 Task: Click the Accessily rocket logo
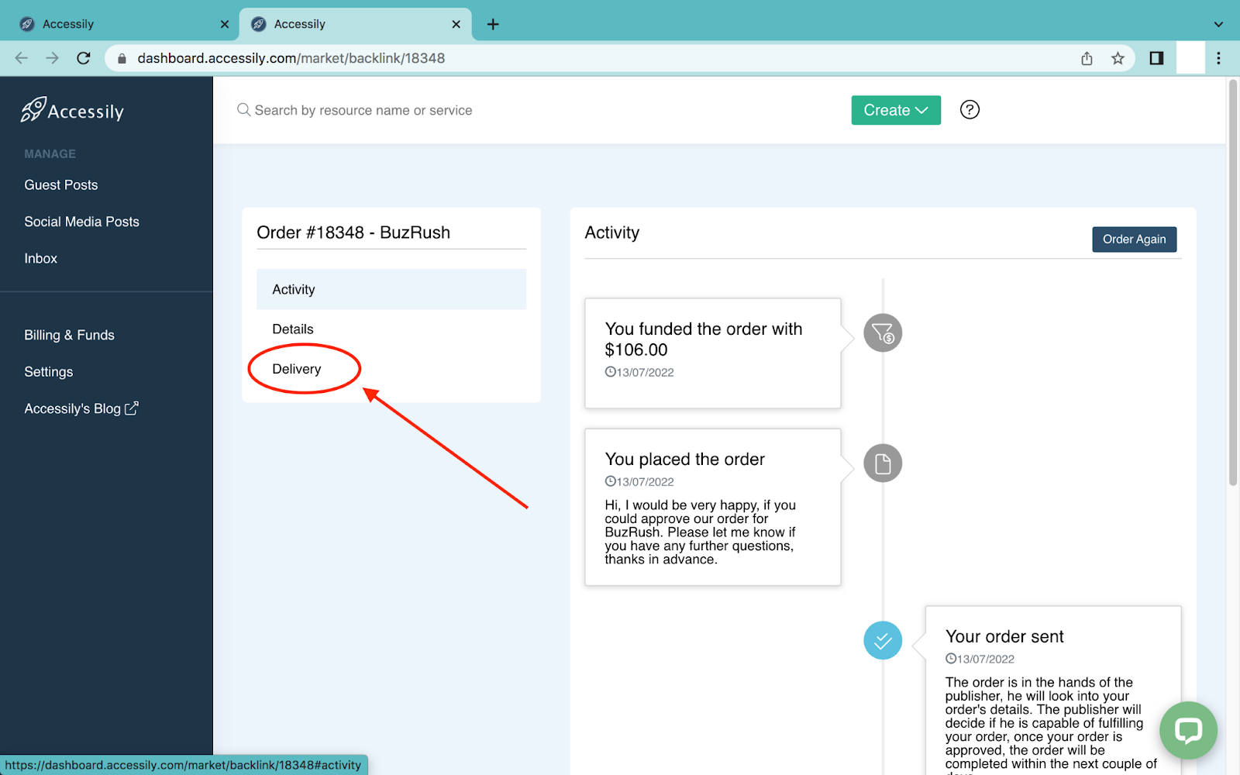click(72, 111)
